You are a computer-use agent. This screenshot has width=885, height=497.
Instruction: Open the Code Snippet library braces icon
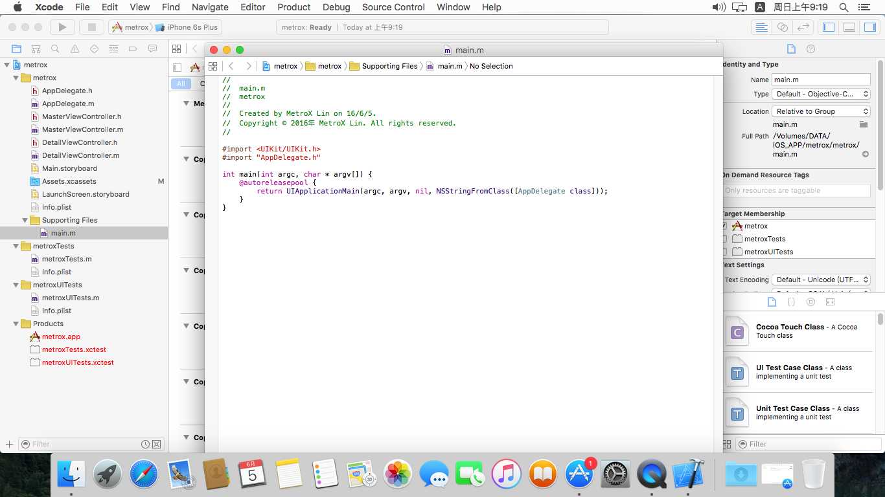click(x=791, y=302)
